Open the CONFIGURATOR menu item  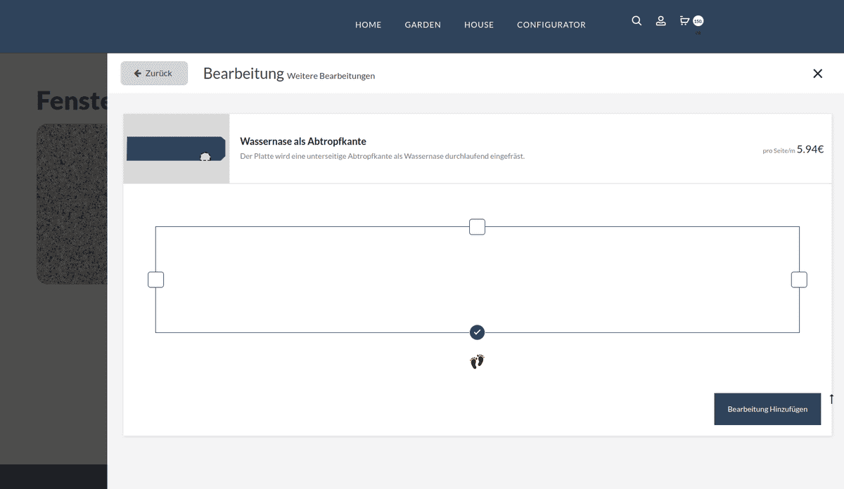coord(551,25)
